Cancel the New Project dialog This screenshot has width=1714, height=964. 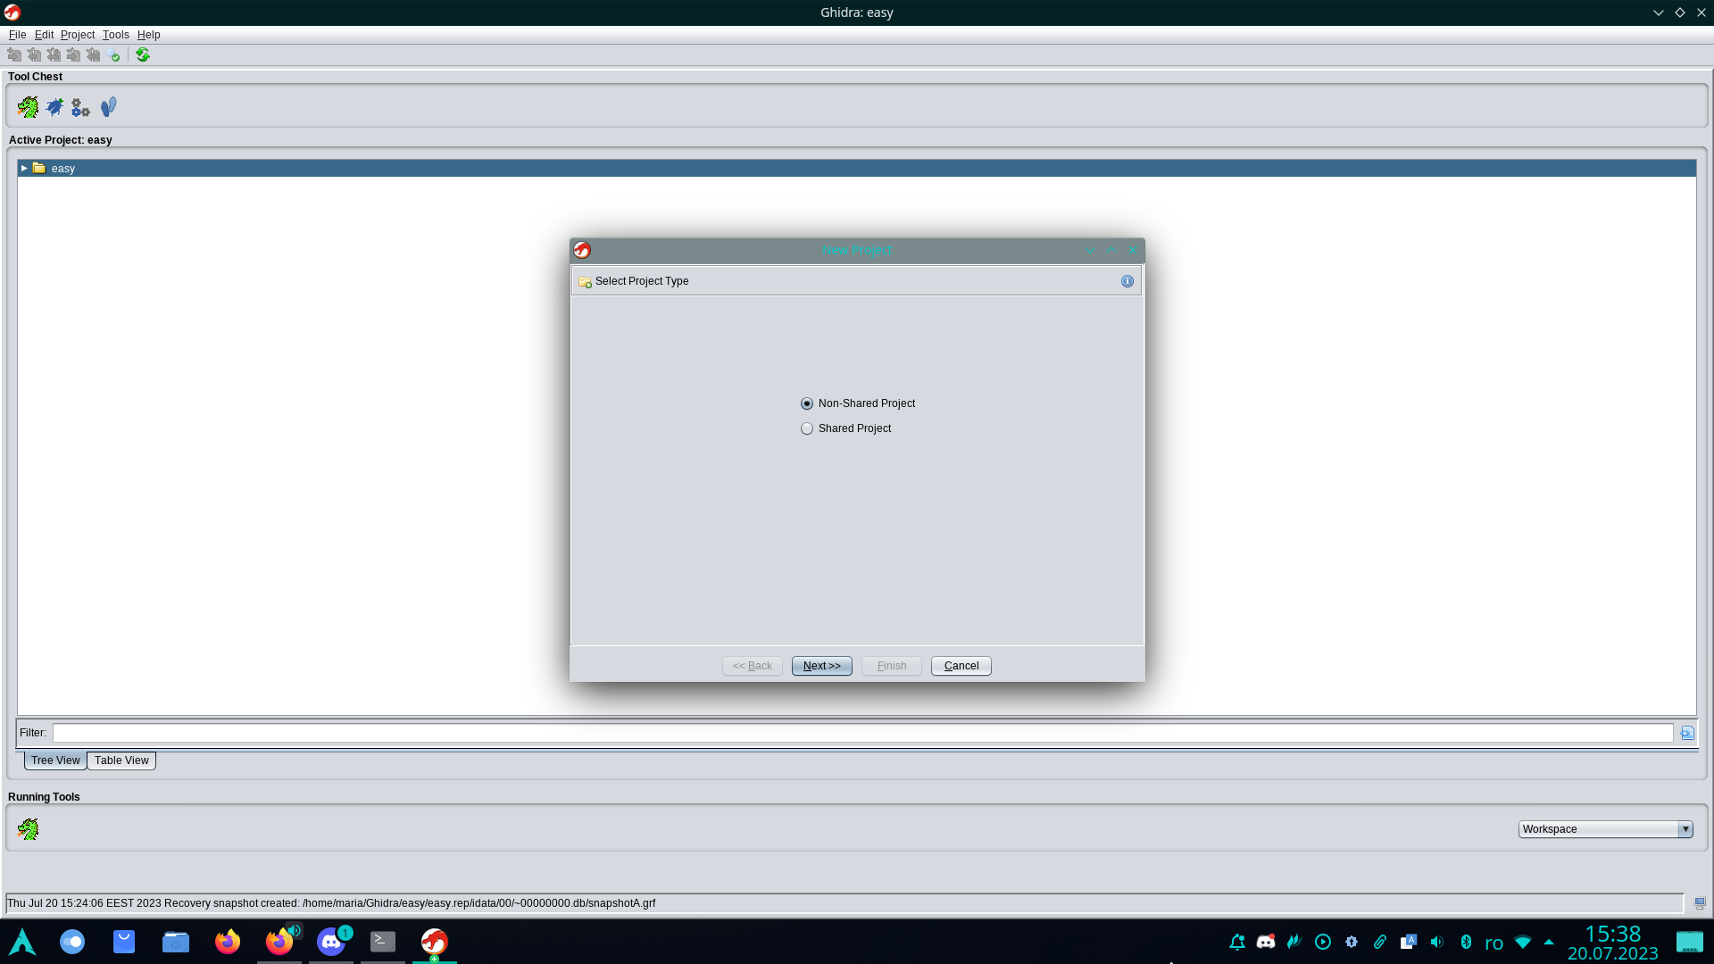961,666
